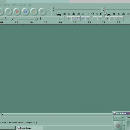Click the horizontal scrollbar left arrow
The image size is (130, 130).
click(3, 114)
